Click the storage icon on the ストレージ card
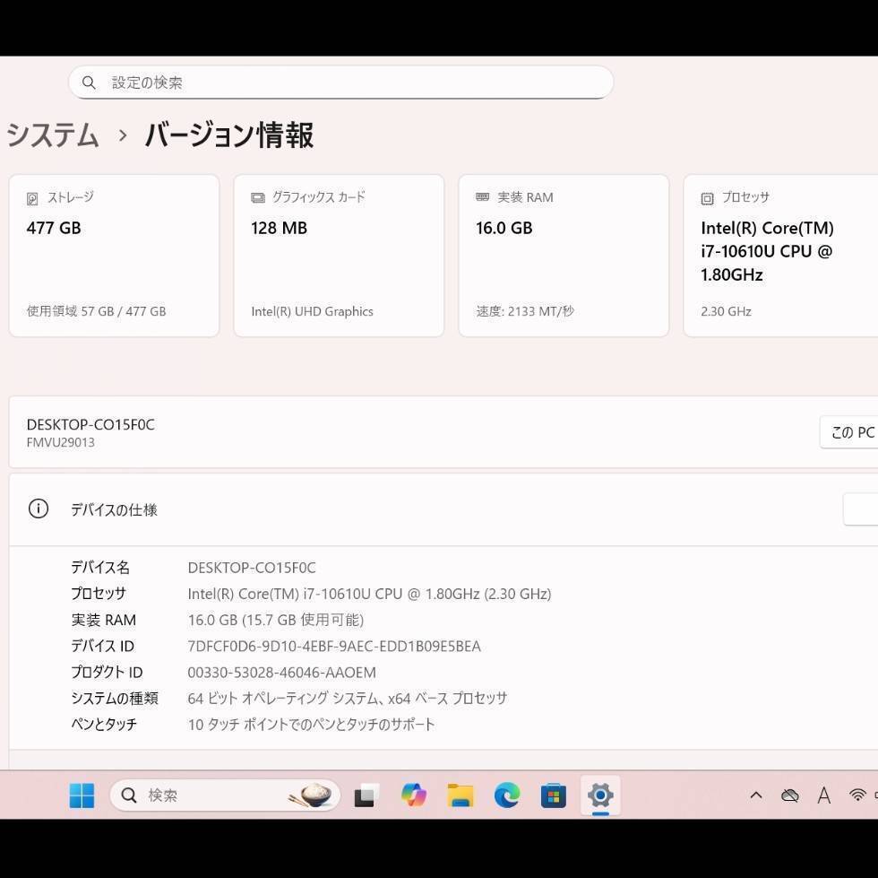This screenshot has width=878, height=878. tap(33, 197)
